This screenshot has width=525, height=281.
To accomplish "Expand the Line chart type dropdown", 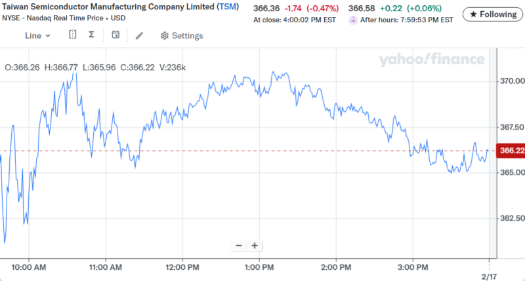I will [37, 35].
